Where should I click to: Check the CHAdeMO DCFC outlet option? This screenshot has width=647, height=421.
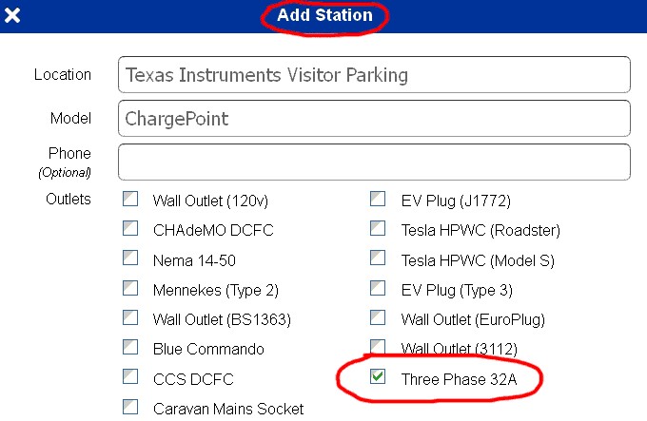click(130, 228)
